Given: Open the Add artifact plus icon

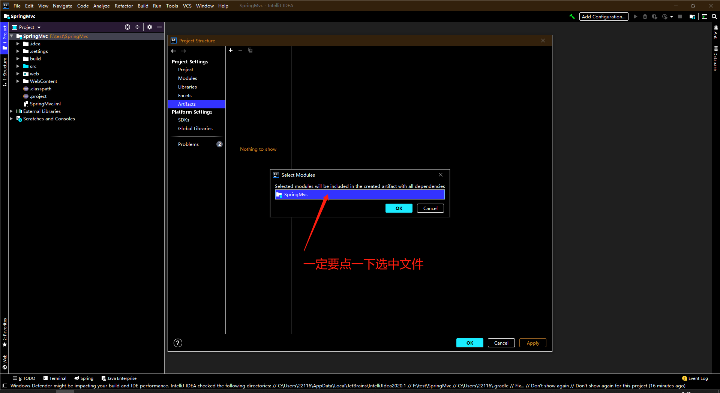Looking at the screenshot, I should [x=230, y=50].
